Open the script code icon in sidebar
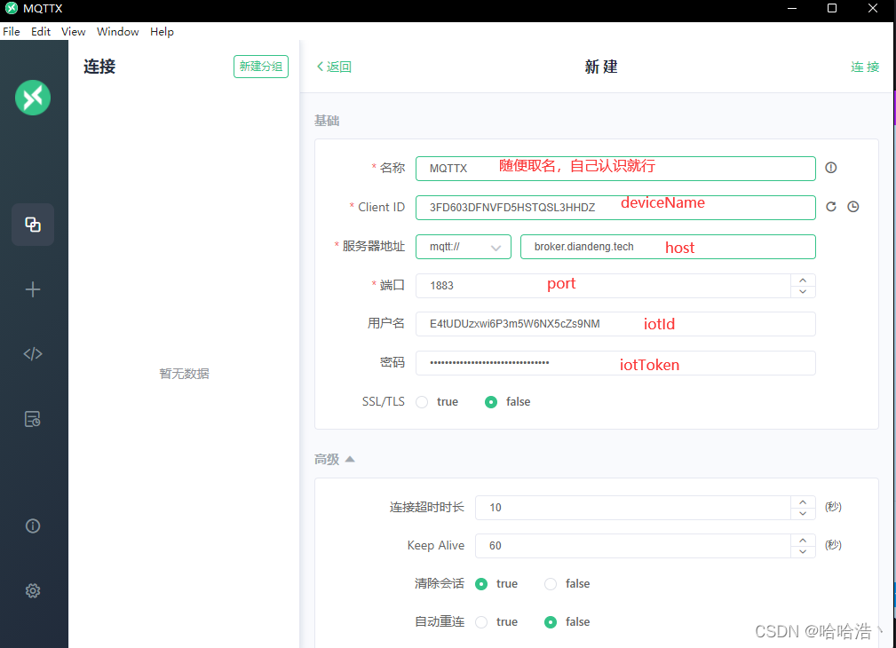The height and width of the screenshot is (648, 896). (x=33, y=353)
